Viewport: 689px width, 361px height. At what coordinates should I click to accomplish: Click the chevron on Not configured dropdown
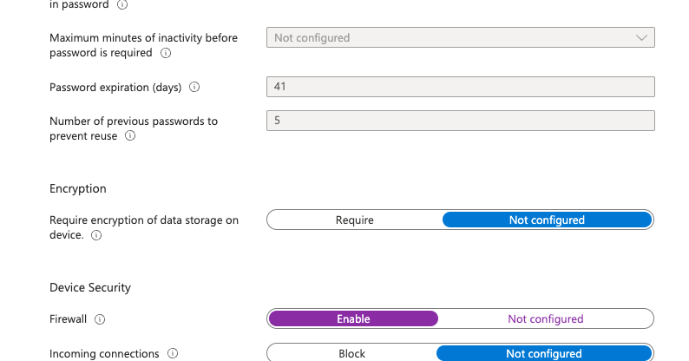pyautogui.click(x=641, y=38)
